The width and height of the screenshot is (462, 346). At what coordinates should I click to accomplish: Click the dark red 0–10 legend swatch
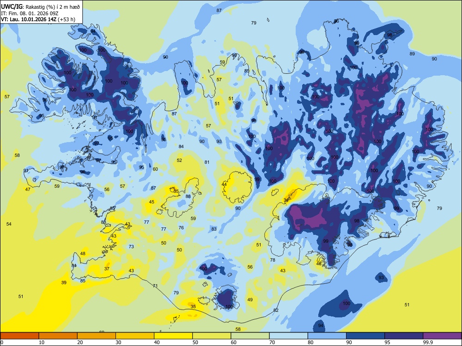click(19, 336)
